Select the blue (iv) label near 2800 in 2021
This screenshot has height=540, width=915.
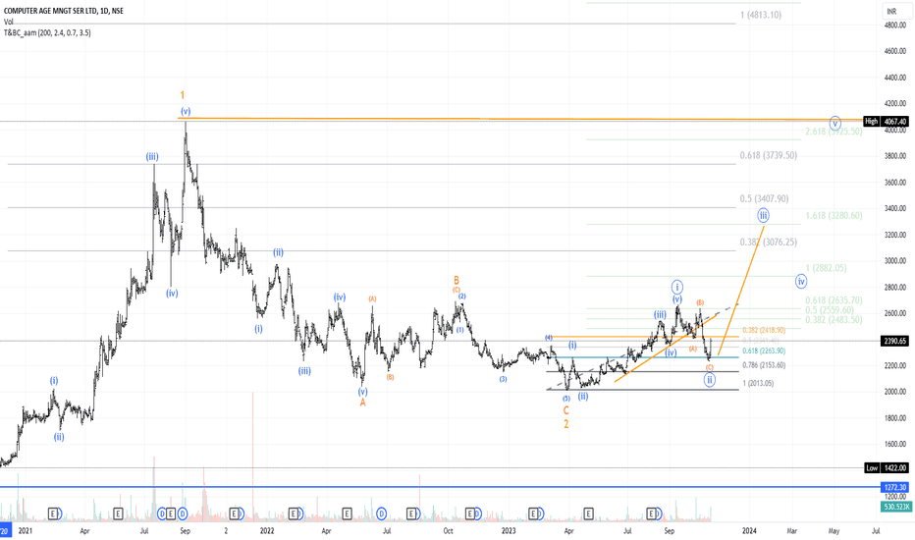pos(172,293)
